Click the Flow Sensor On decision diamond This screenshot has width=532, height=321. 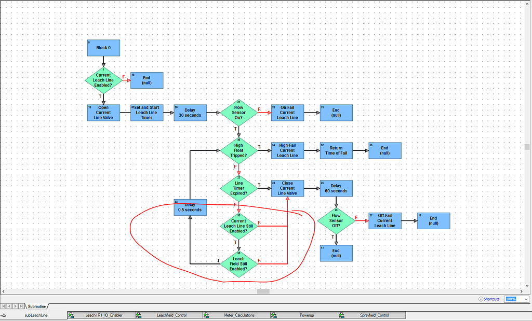click(x=237, y=113)
